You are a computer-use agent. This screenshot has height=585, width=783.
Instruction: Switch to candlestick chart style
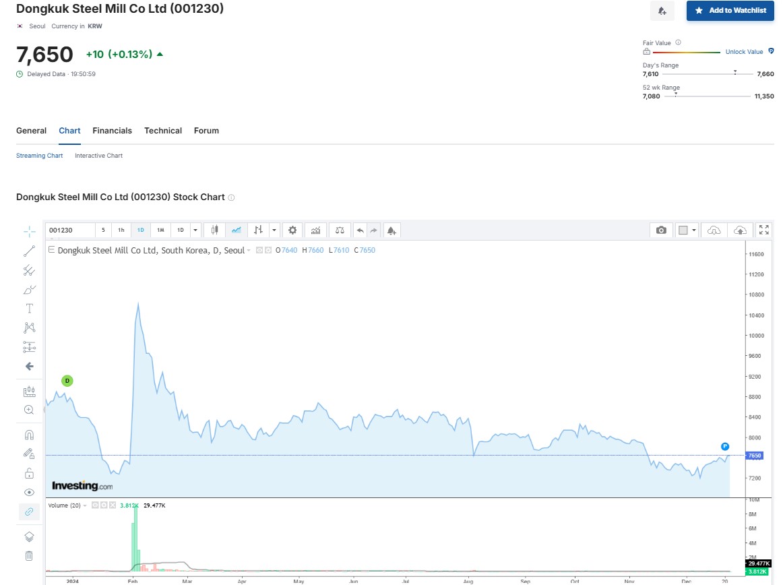click(x=214, y=230)
